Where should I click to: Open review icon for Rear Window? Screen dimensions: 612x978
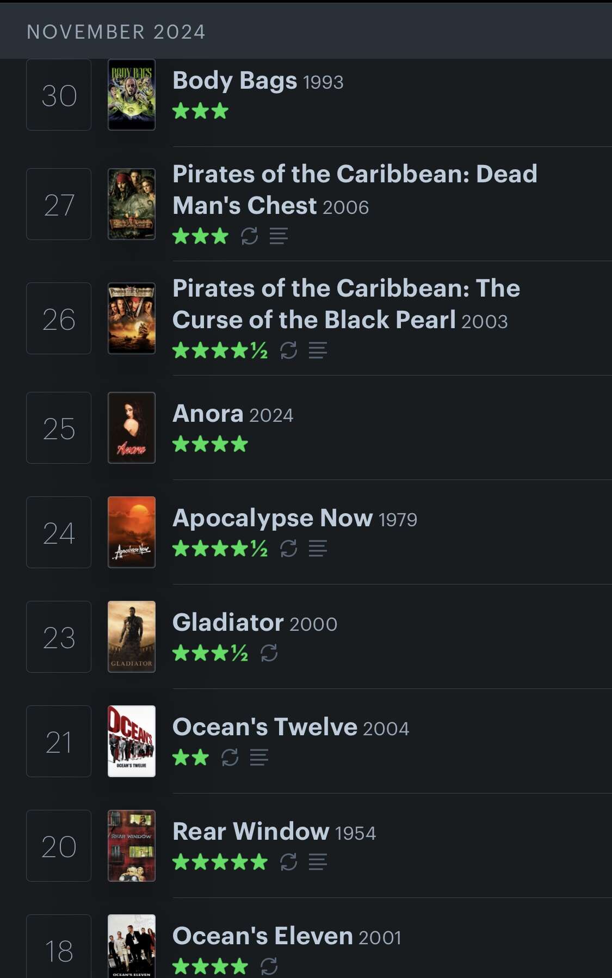pyautogui.click(x=318, y=862)
